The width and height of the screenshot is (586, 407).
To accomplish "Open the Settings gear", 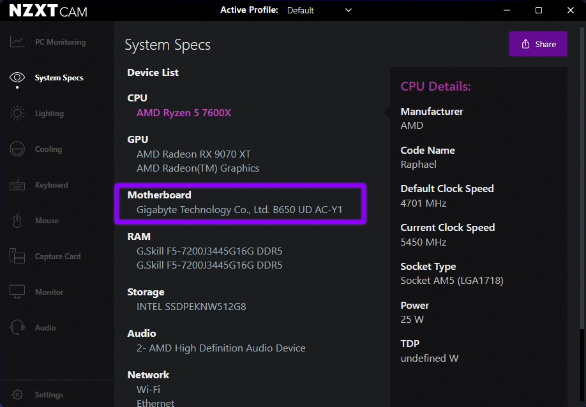I will [18, 394].
